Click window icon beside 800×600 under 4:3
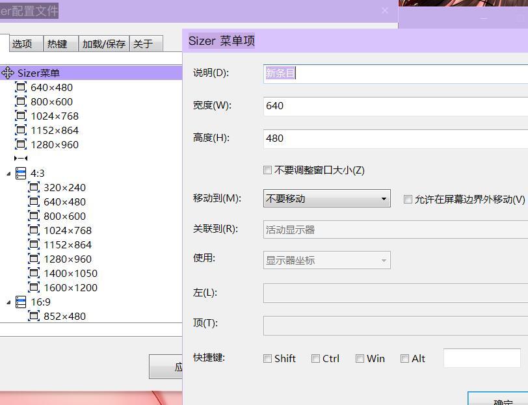528x405 pixels. tap(34, 216)
